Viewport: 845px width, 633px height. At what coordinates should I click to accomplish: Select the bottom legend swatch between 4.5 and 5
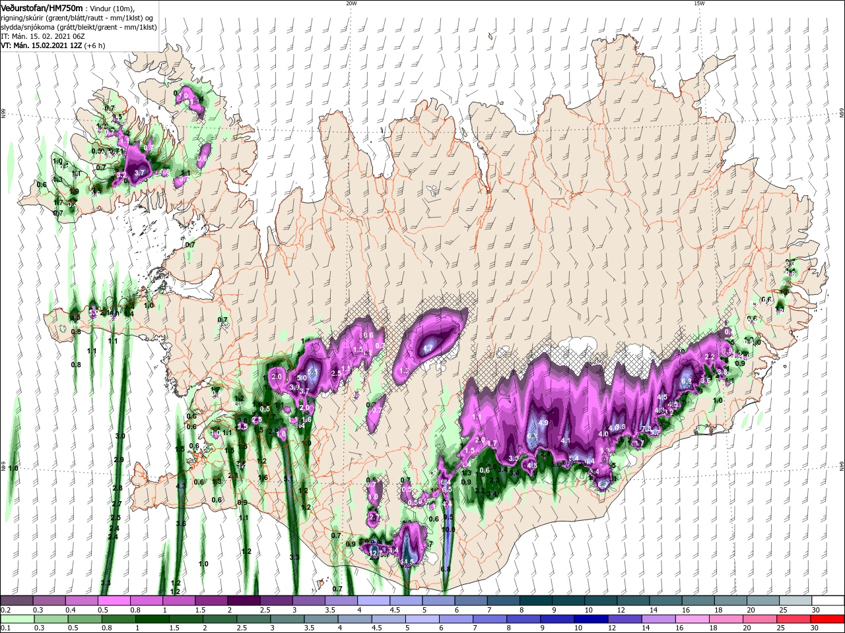(x=389, y=619)
